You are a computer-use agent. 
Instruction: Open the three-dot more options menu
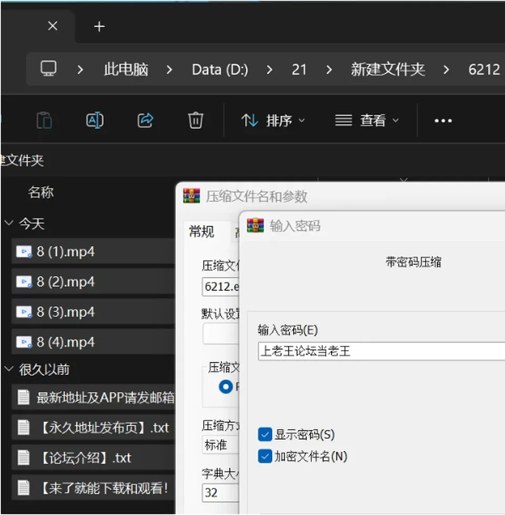click(443, 121)
